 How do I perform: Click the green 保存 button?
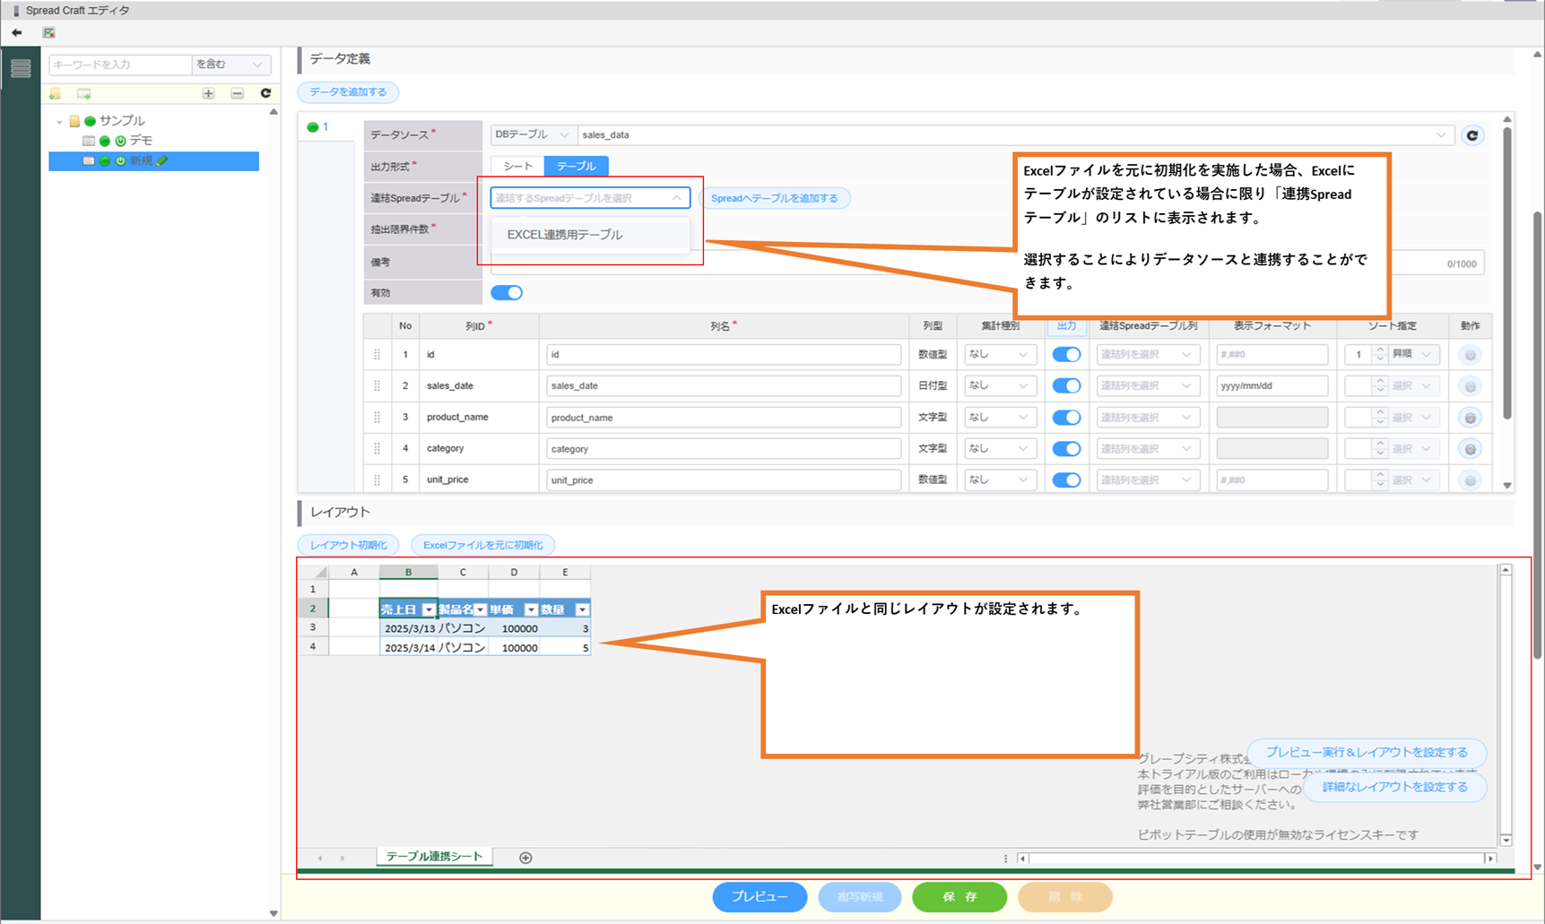tap(959, 897)
